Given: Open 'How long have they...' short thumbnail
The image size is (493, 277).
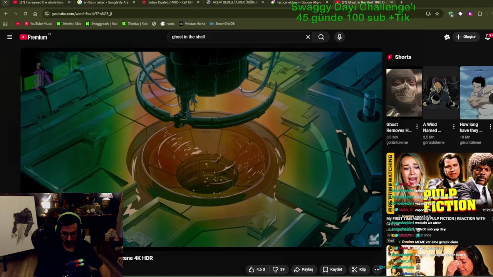Looking at the screenshot, I should coord(476,93).
